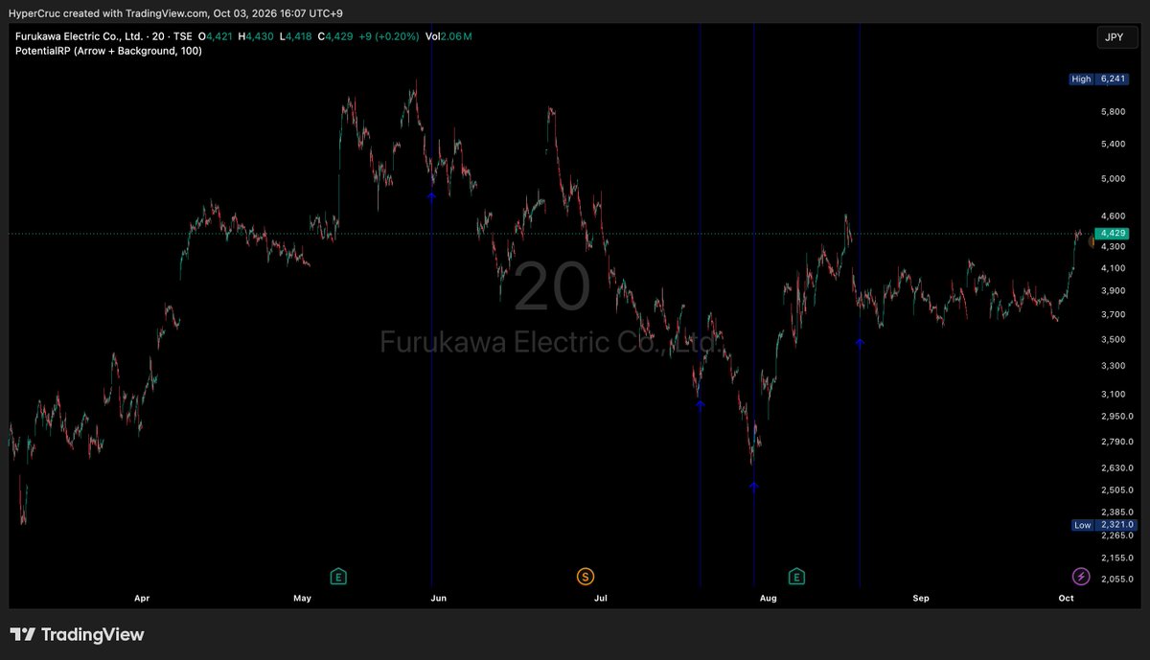
Task: Click the PotentialRP indicator legend
Action: (x=108, y=51)
